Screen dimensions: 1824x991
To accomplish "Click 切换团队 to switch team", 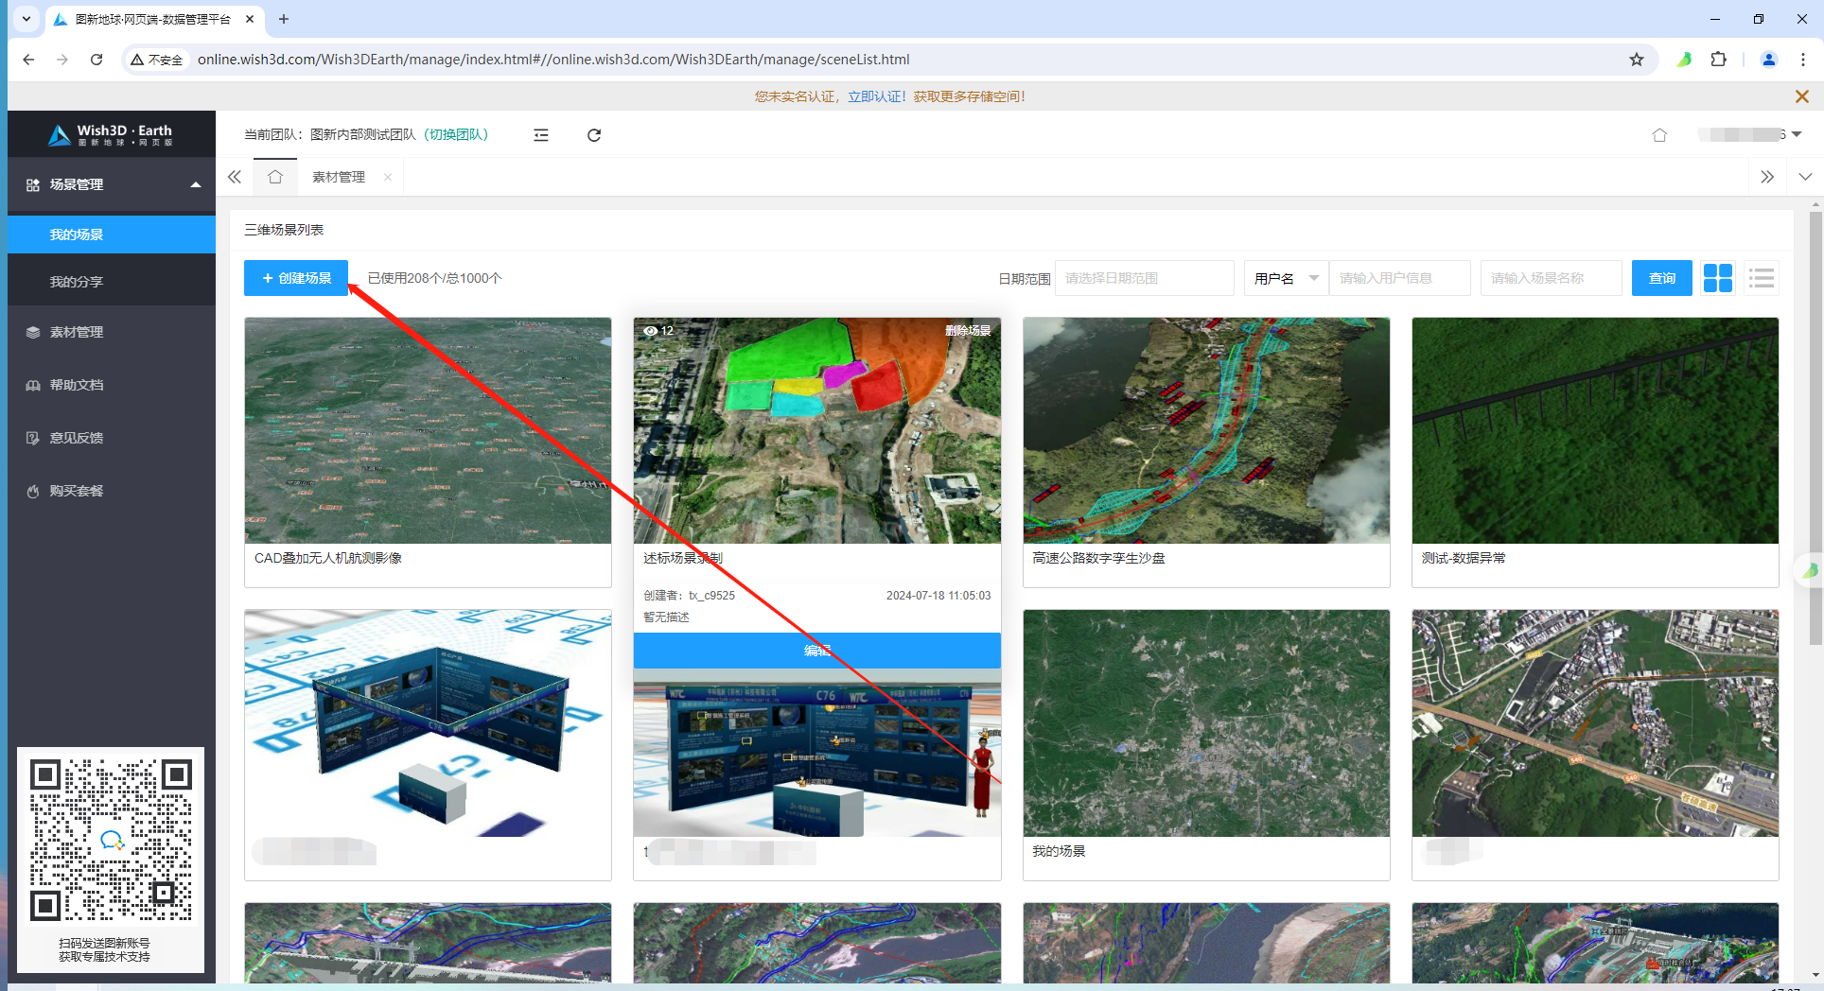I will (x=456, y=134).
